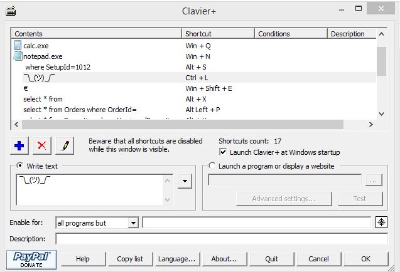Select the Write text radio button
The image size is (400, 272).
coord(19,165)
